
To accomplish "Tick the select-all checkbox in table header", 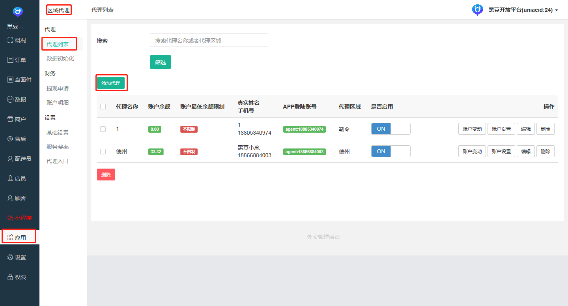I will pos(103,107).
